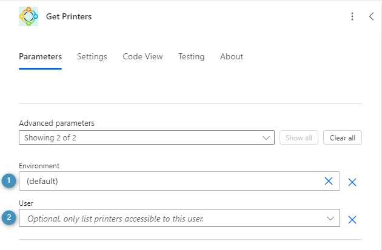Viewport: 382px width, 250px height.
Task: Open the Settings tab
Action: click(92, 57)
